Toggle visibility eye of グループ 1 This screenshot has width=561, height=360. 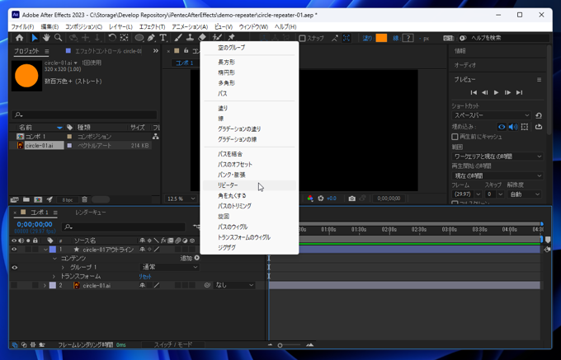coord(14,267)
